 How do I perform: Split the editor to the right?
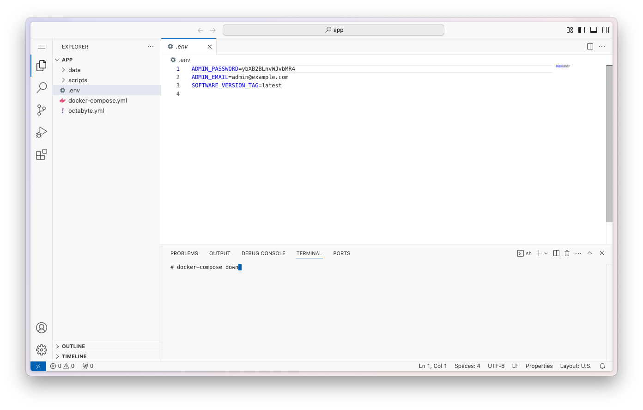coord(590,47)
